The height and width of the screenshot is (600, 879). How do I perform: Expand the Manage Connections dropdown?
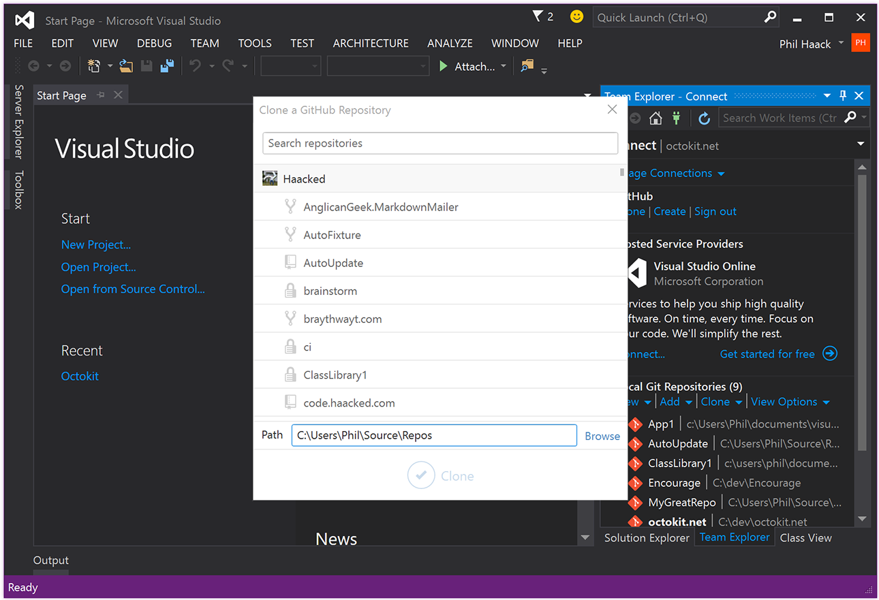(x=721, y=174)
